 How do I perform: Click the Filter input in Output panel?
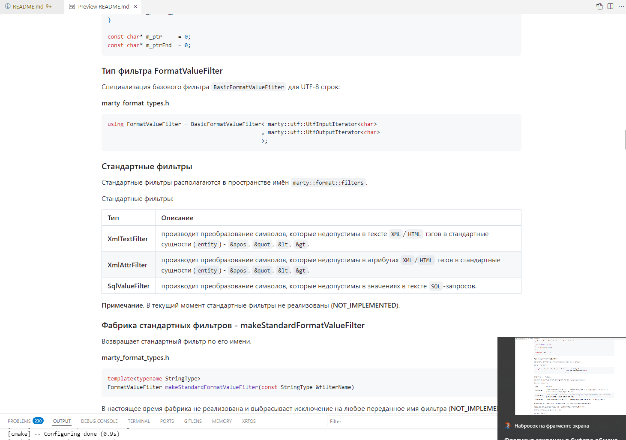(x=411, y=421)
